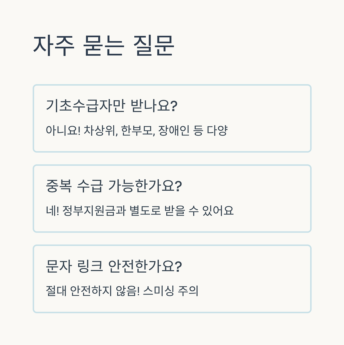
Task: Expand the 문자 링크 안전한가요? card
Action: tap(172, 279)
